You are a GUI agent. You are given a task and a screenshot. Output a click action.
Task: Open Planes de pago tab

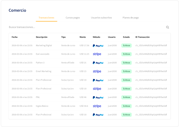click(131, 18)
